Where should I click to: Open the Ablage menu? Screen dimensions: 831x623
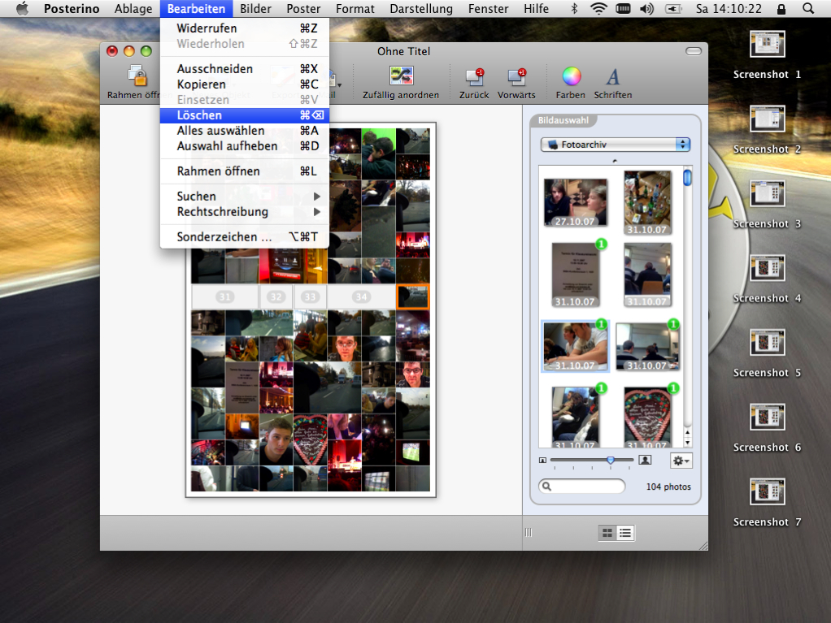pyautogui.click(x=133, y=8)
